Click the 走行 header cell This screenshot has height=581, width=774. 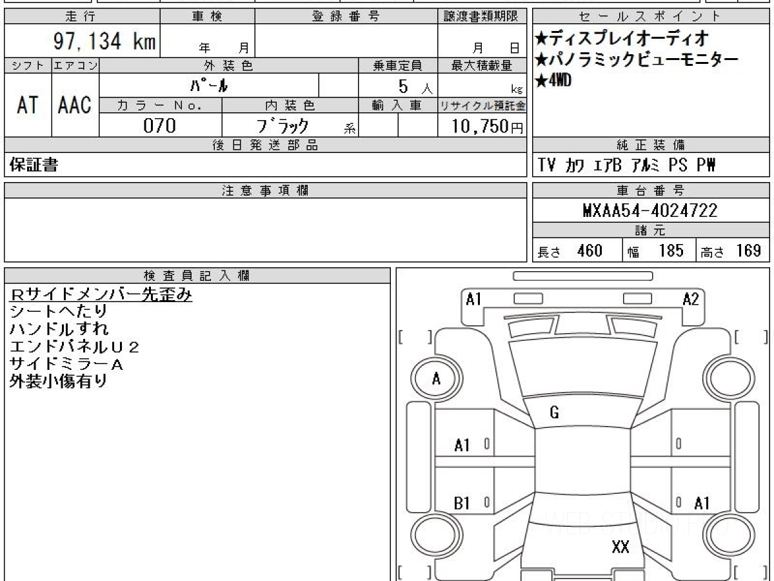click(x=81, y=17)
